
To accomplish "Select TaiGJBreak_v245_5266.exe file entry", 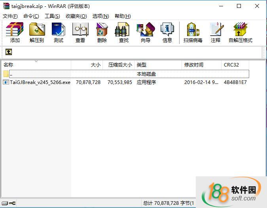I will pos(40,82).
